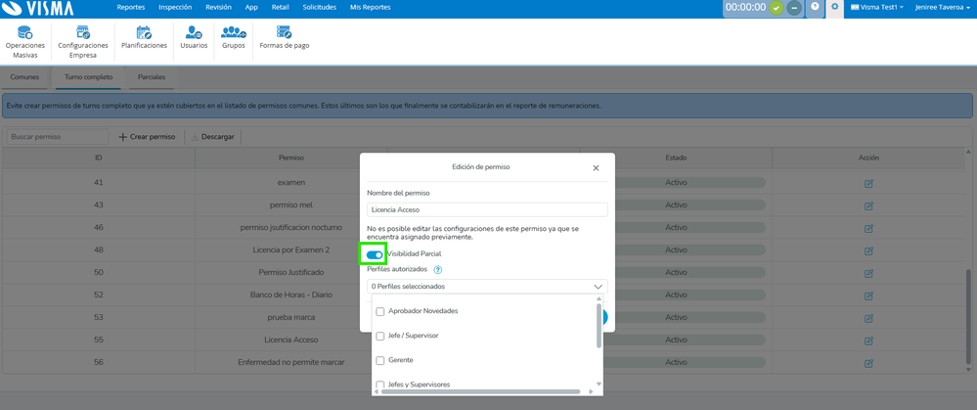Viewport: 977px width, 410px height.
Task: Click the Estado column header
Action: [676, 159]
